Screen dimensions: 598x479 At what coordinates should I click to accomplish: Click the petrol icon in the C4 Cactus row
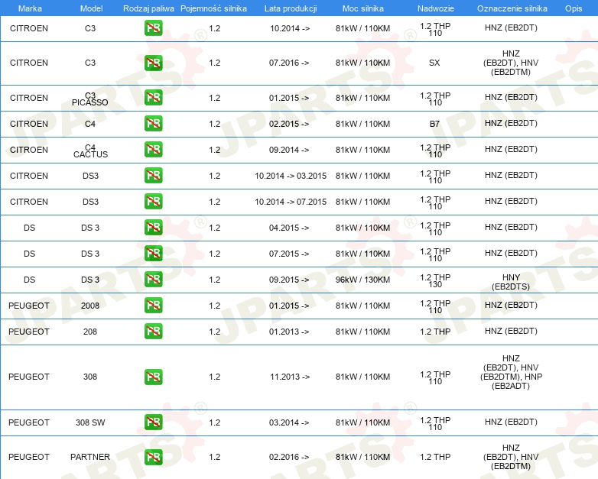[153, 150]
